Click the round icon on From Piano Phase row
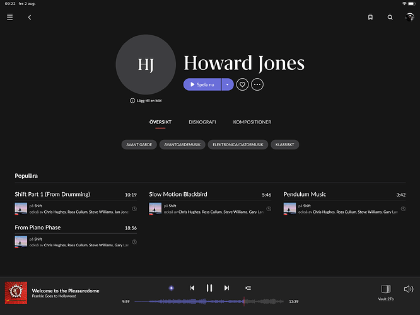Image resolution: width=420 pixels, height=315 pixels. [134, 242]
